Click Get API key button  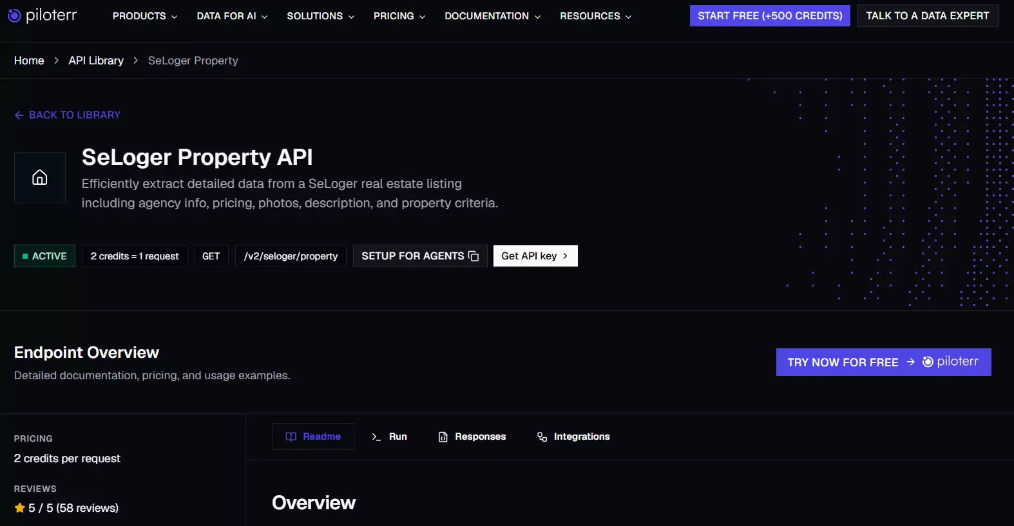coord(535,256)
